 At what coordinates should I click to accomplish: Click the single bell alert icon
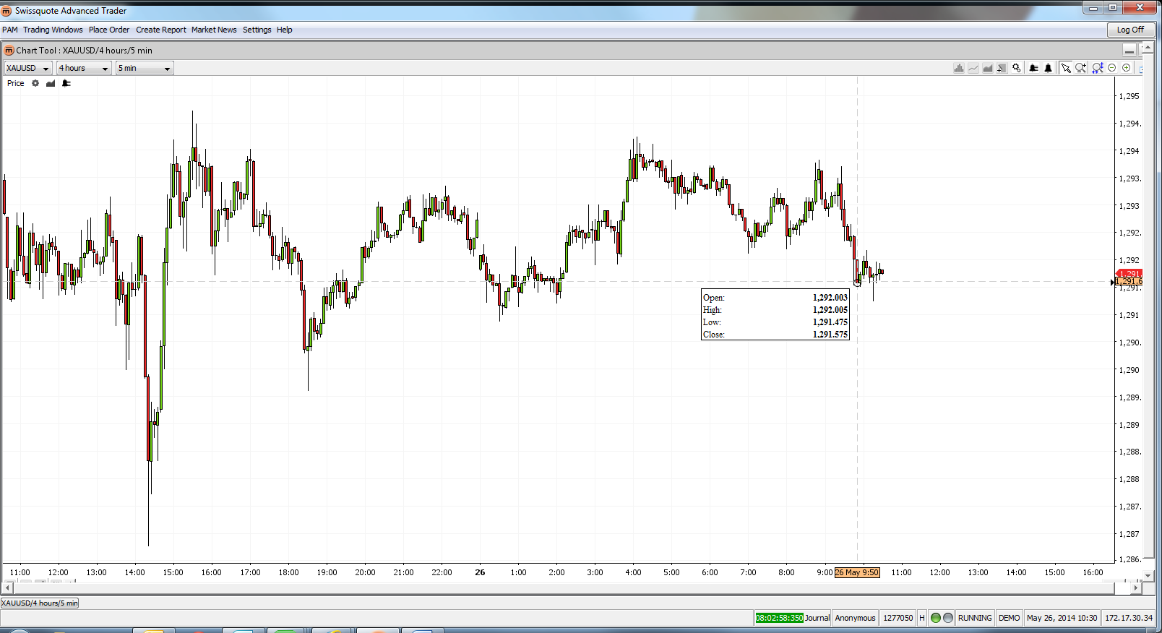click(x=1048, y=68)
